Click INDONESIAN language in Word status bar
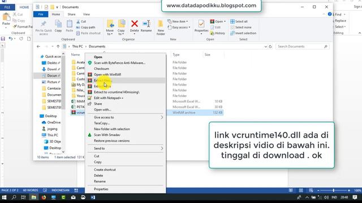362x203 pixels. click(61, 191)
